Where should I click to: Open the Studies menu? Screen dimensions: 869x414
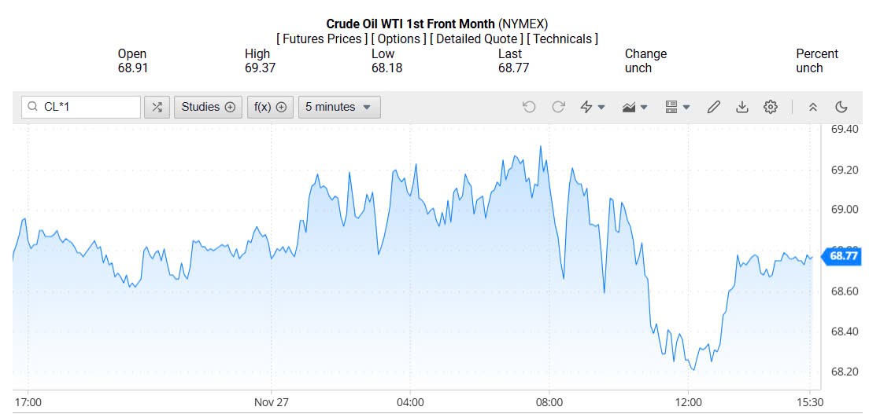208,107
